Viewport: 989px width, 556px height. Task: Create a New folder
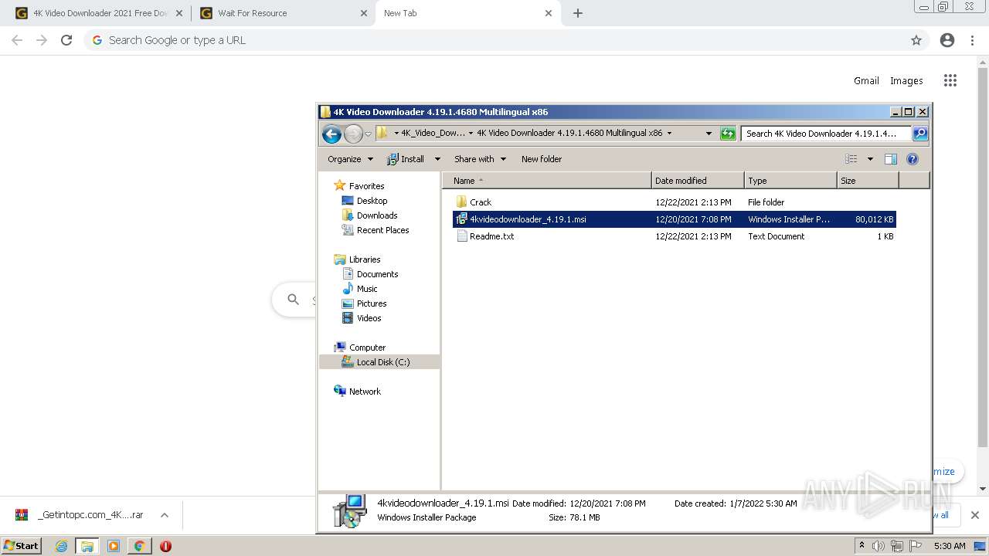pyautogui.click(x=542, y=159)
